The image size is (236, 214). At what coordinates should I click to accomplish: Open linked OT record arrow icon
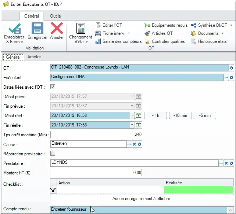(x=231, y=68)
